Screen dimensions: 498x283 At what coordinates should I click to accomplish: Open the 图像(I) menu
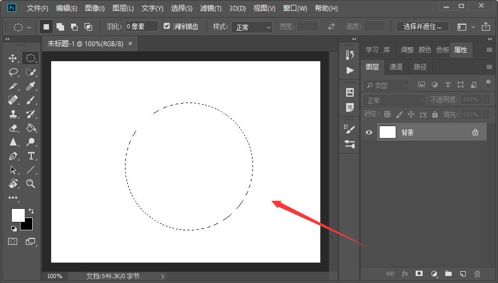95,8
